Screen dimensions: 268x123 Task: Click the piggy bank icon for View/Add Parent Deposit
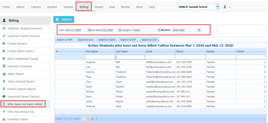pyautogui.click(x=4, y=97)
